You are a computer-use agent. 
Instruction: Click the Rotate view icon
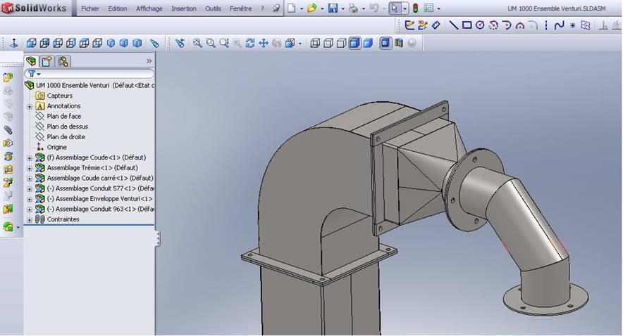point(250,43)
